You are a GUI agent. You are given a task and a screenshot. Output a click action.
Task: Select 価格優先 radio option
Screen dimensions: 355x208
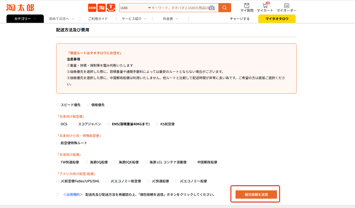tap(88, 105)
